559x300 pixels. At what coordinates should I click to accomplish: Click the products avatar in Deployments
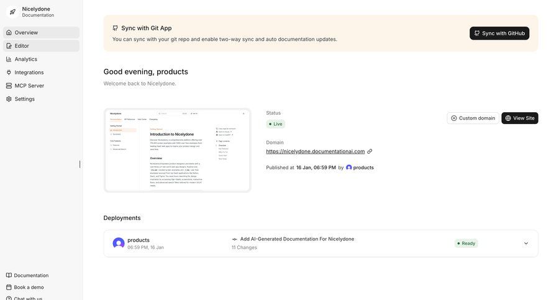click(x=118, y=243)
